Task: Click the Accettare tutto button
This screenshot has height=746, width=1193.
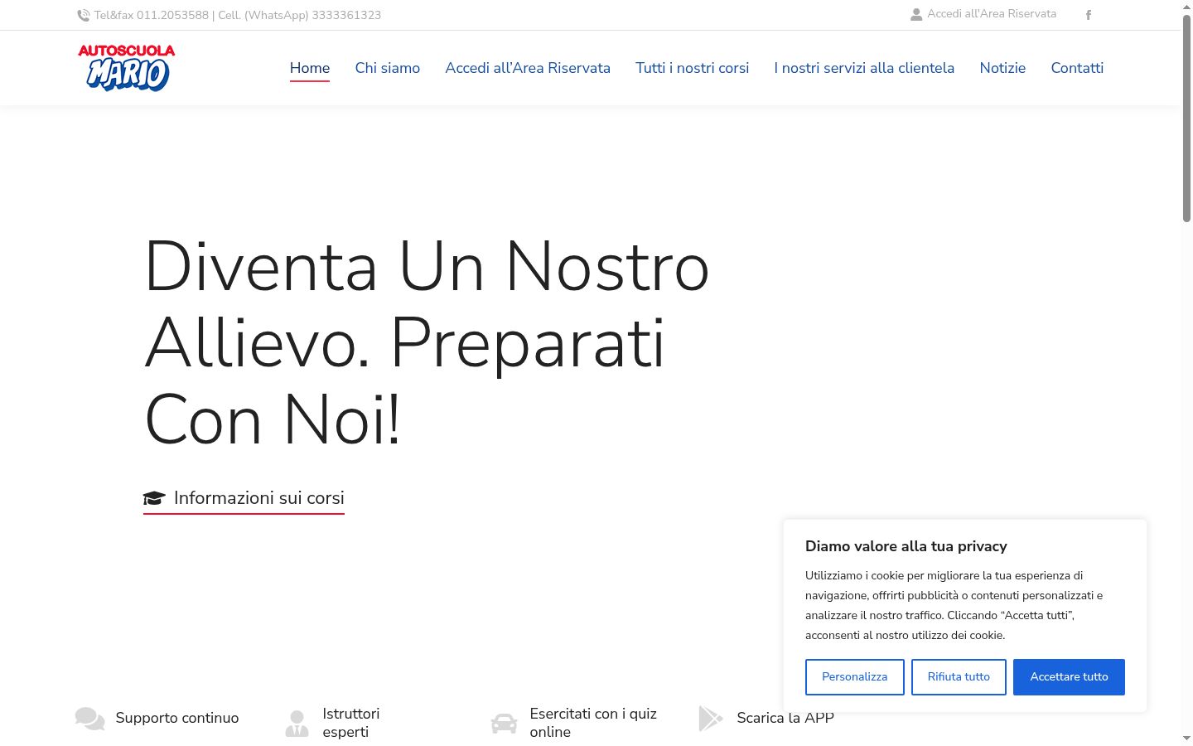Action: click(x=1069, y=677)
